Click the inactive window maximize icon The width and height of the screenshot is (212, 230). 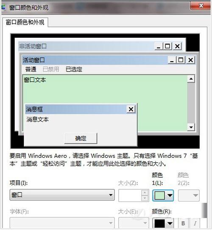167,46
